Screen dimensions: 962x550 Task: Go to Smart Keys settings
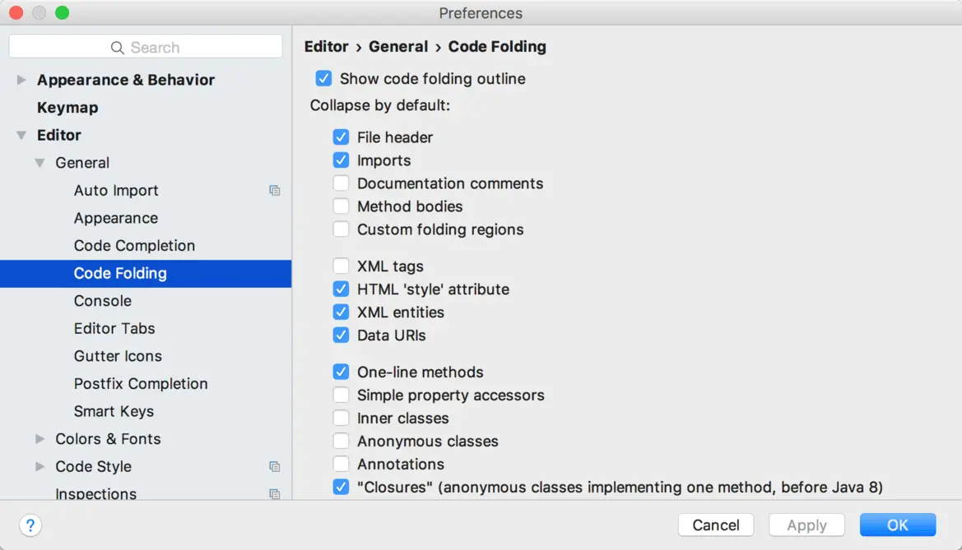pyautogui.click(x=114, y=412)
